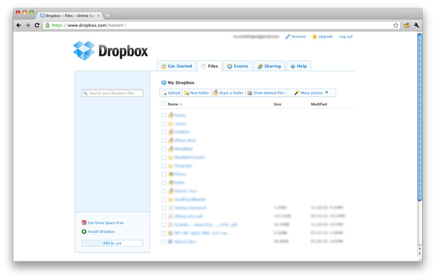435x279 pixels.
Task: Focus the Search your Dropbox files field
Action: click(112, 93)
